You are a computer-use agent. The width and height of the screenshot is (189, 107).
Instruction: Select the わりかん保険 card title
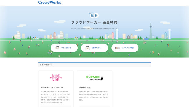85,88
